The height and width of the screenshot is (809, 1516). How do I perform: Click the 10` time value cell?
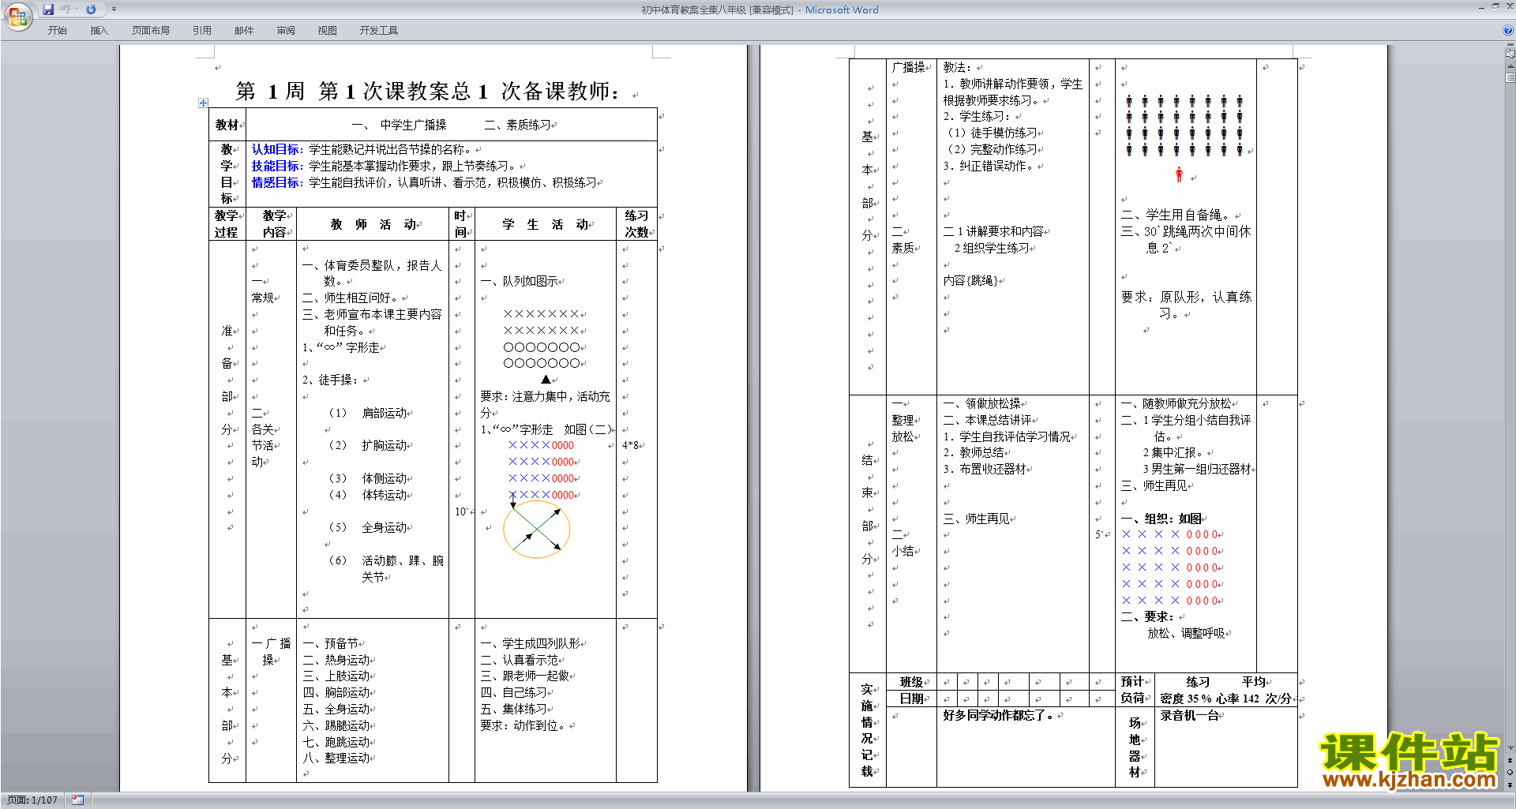(461, 511)
